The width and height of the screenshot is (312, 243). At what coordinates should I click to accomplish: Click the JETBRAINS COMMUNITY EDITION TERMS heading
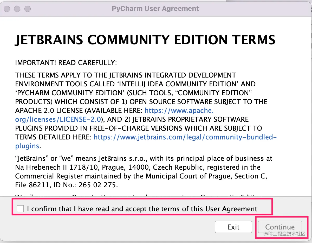pos(145,40)
